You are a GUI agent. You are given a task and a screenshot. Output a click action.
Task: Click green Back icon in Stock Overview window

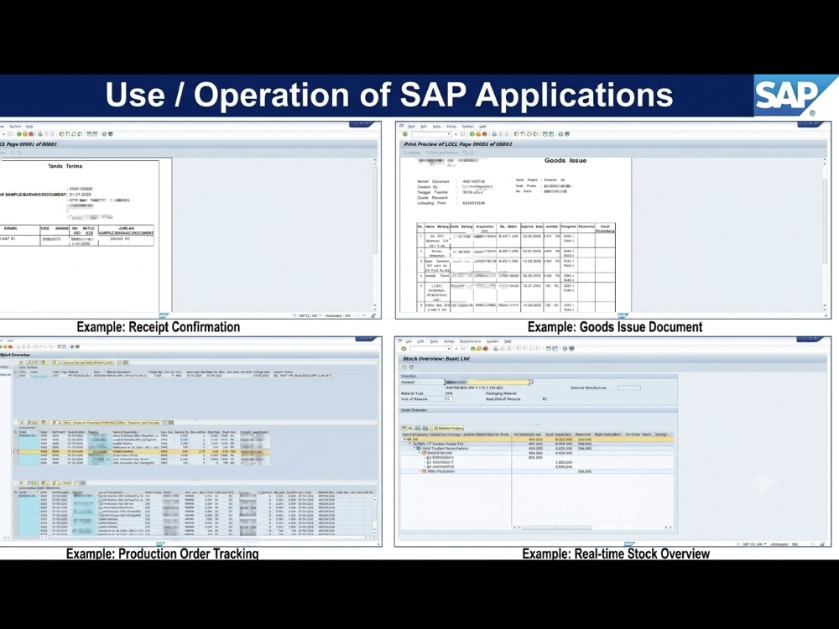(472, 349)
